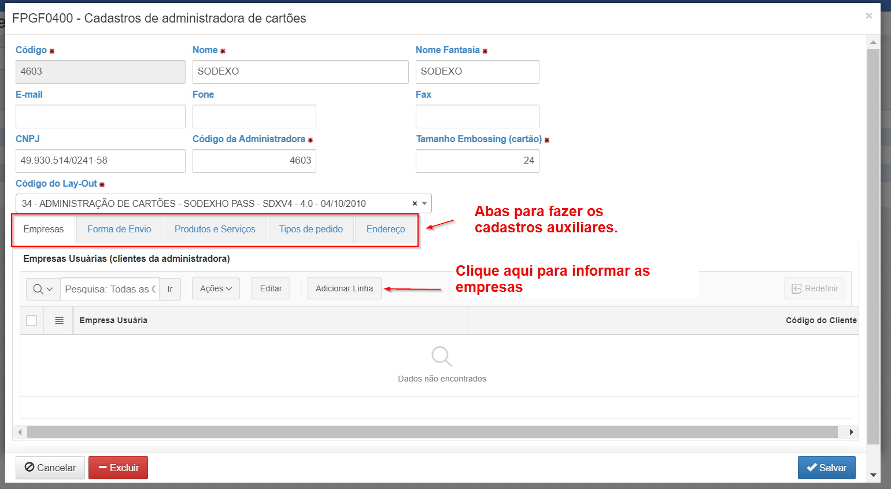Click the search magnifier dropdown icon

tap(43, 289)
